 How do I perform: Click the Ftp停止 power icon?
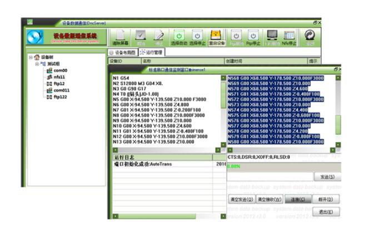(253, 35)
